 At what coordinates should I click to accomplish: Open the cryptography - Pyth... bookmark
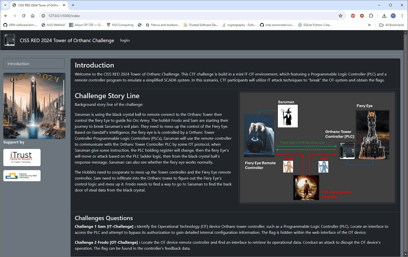pyautogui.click(x=239, y=25)
